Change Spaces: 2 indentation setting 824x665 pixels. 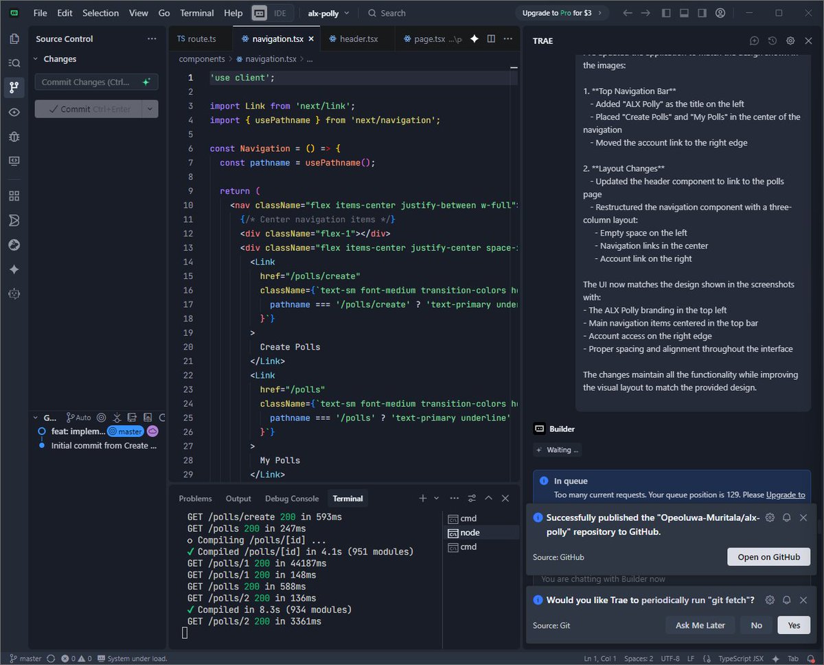click(x=639, y=658)
